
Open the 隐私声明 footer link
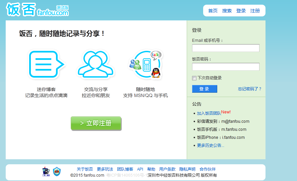[x=187, y=169]
